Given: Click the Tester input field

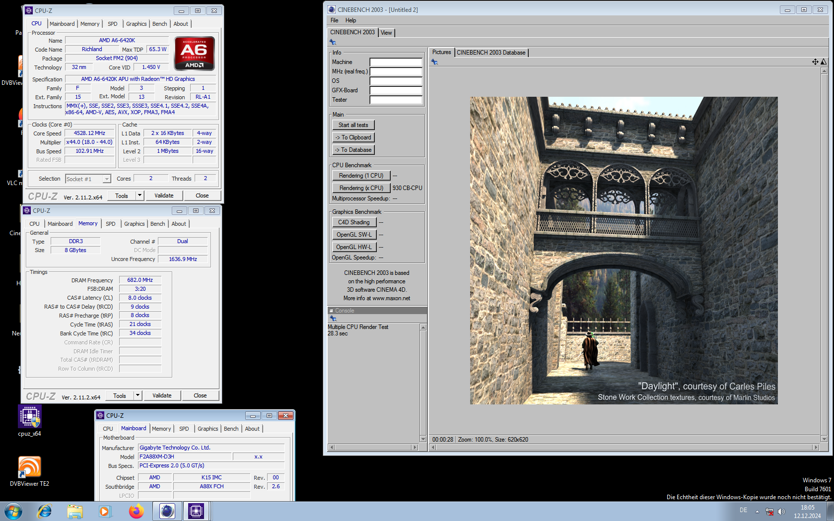Looking at the screenshot, I should pos(396,100).
